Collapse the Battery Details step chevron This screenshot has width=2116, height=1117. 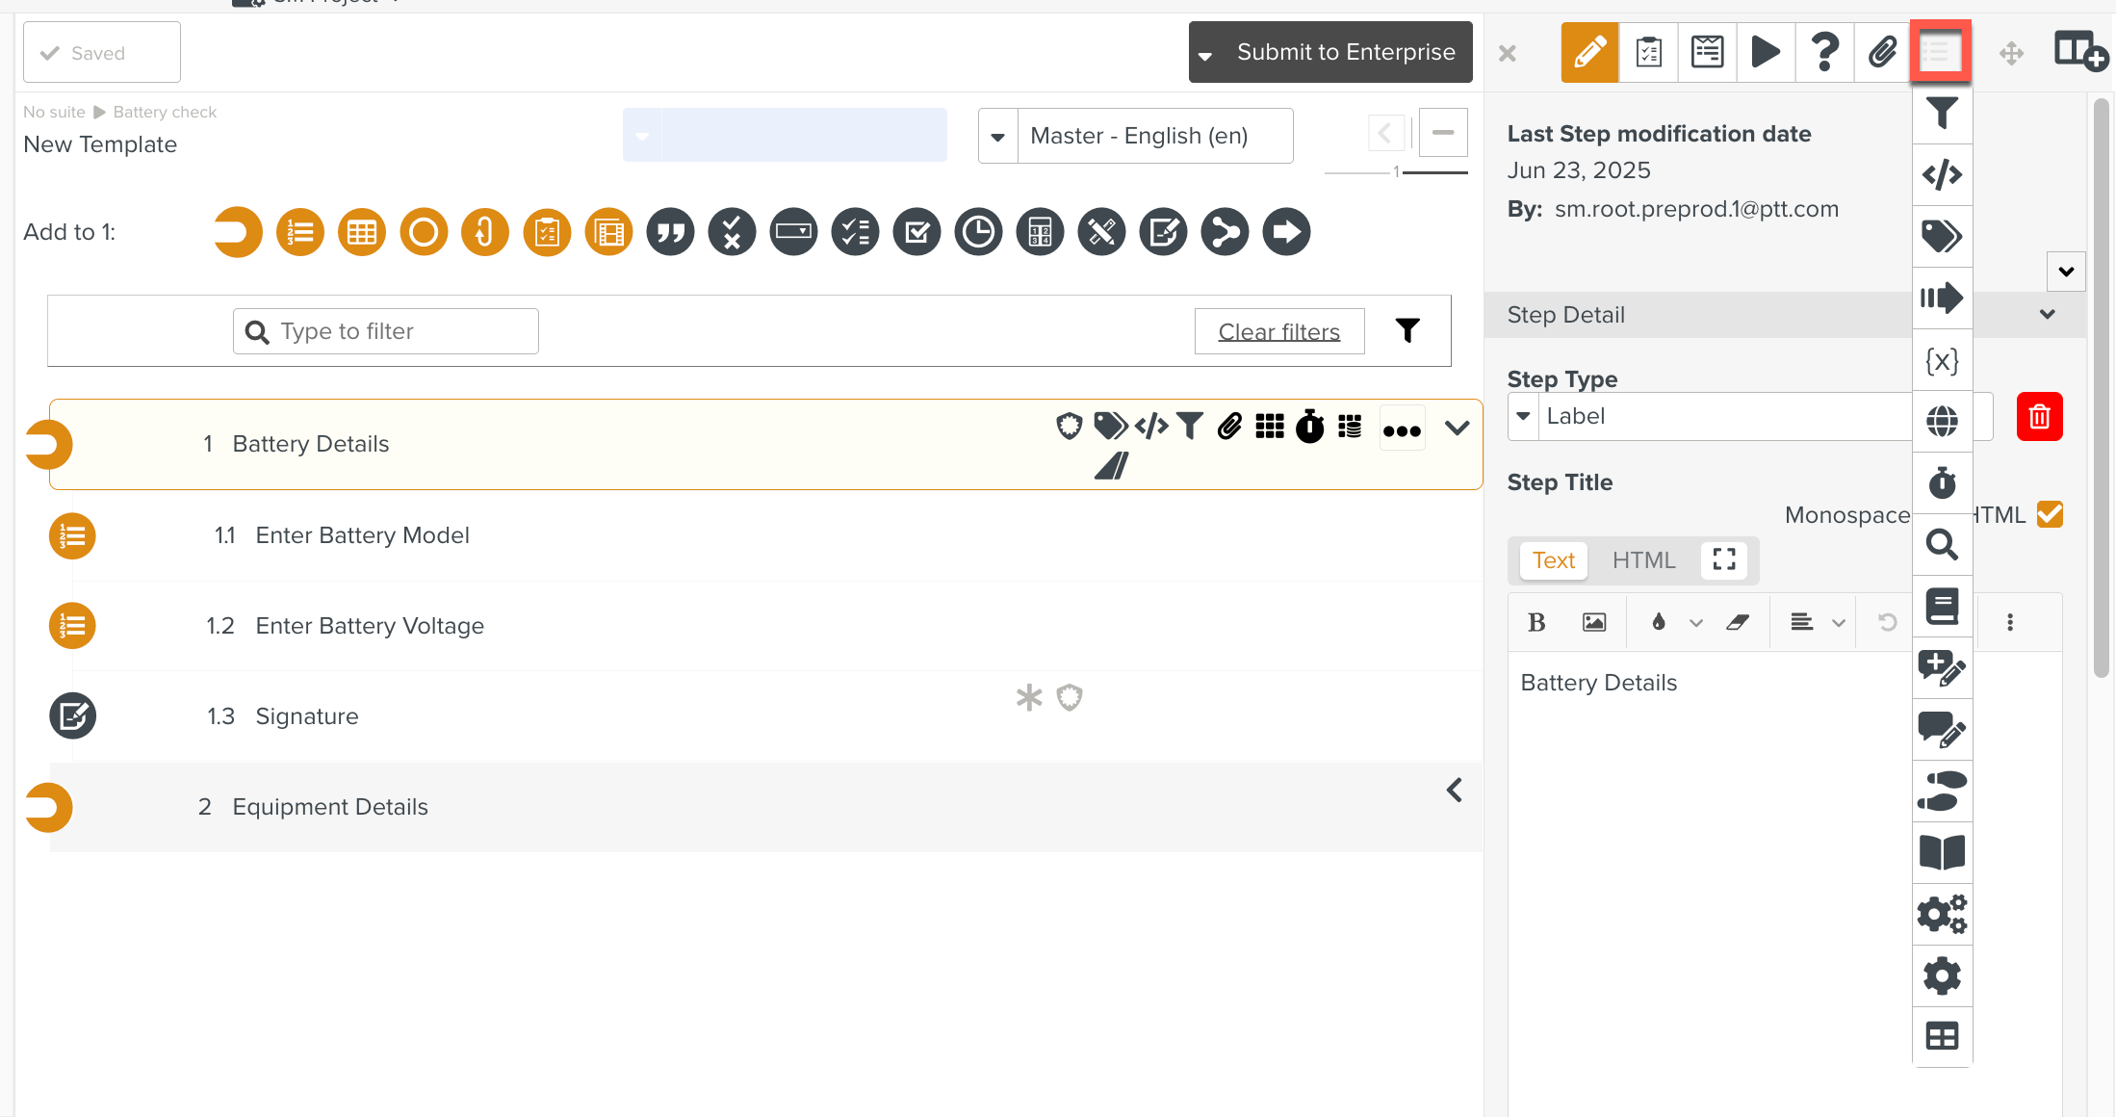pyautogui.click(x=1457, y=428)
